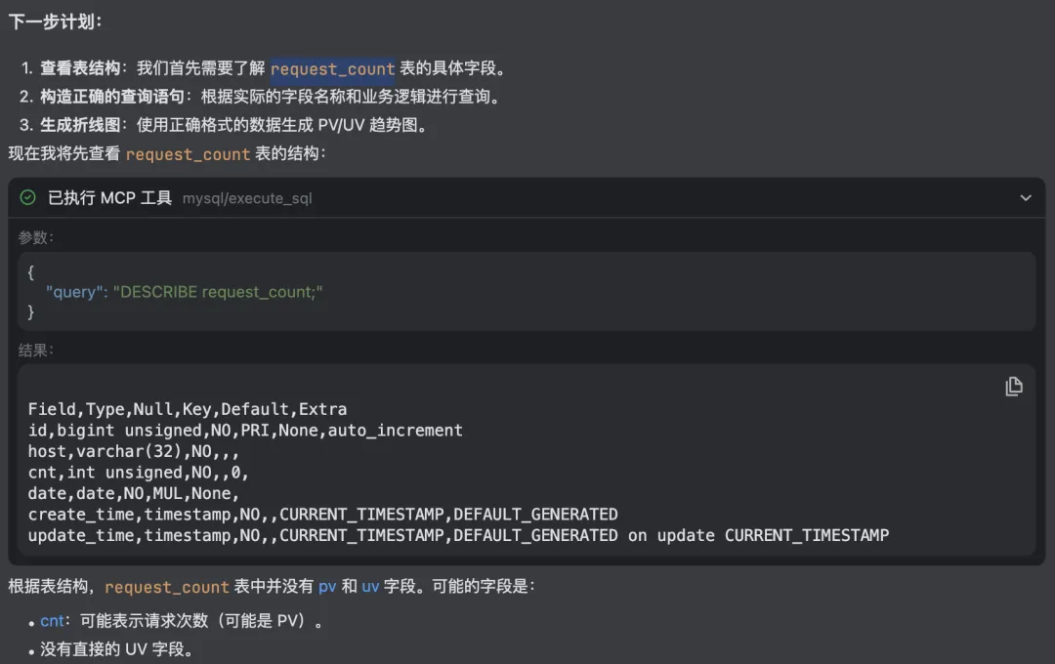Click the 结果 section label
The width and height of the screenshot is (1055, 664).
(x=35, y=350)
